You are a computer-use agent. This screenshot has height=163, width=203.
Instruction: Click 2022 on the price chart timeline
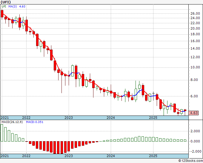(x=26, y=118)
